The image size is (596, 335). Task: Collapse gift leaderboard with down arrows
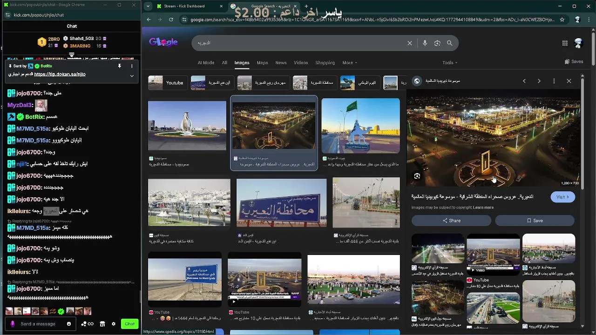click(x=72, y=55)
